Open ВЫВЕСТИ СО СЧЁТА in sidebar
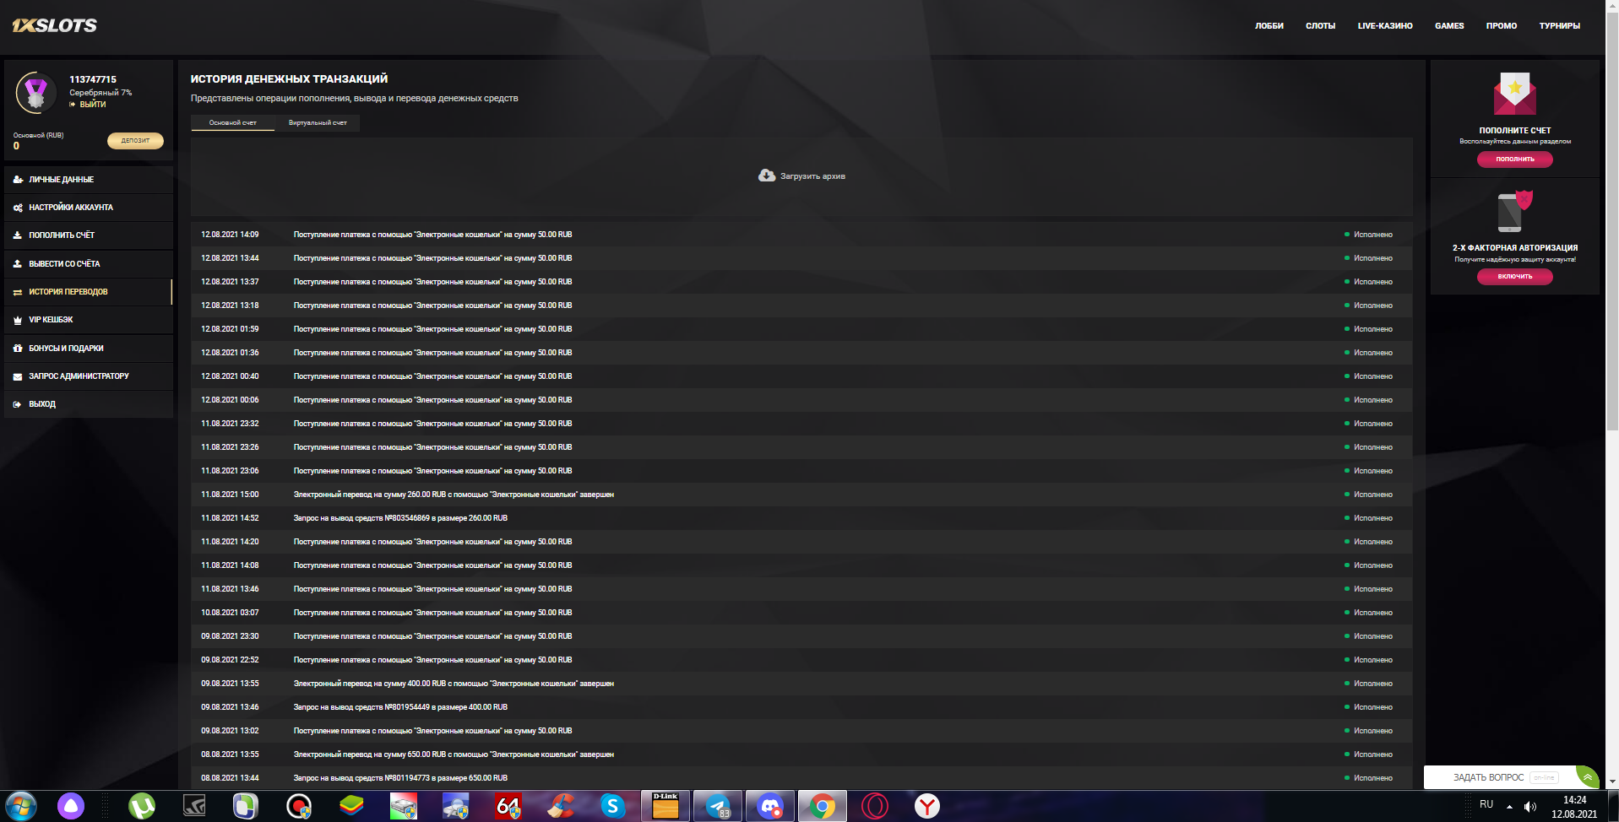This screenshot has height=822, width=1619. pos(64,264)
